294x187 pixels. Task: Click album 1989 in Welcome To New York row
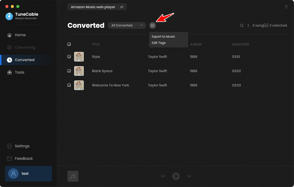tap(194, 85)
